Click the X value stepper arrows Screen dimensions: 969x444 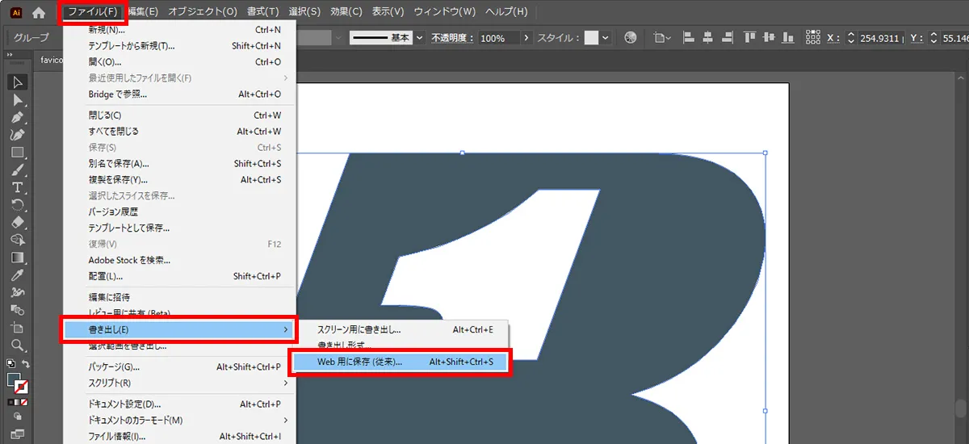click(850, 38)
